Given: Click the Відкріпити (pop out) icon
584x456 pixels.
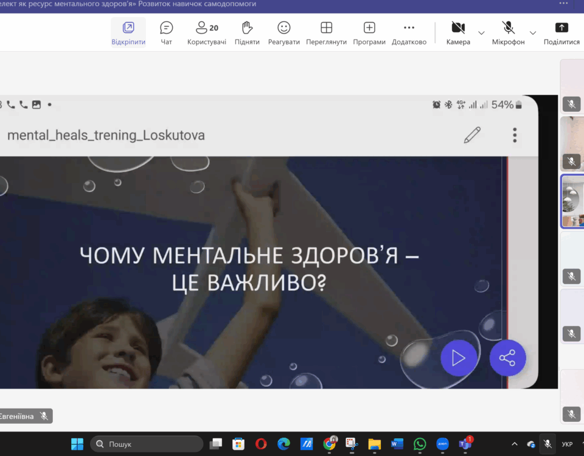Looking at the screenshot, I should 128,28.
